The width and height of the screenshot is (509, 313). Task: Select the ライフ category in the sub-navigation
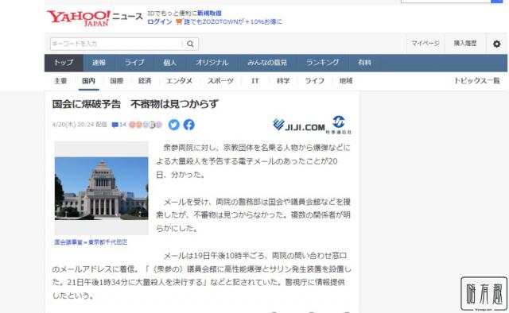click(314, 81)
